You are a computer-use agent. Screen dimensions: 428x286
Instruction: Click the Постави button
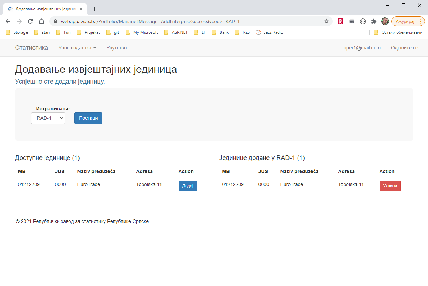[88, 118]
